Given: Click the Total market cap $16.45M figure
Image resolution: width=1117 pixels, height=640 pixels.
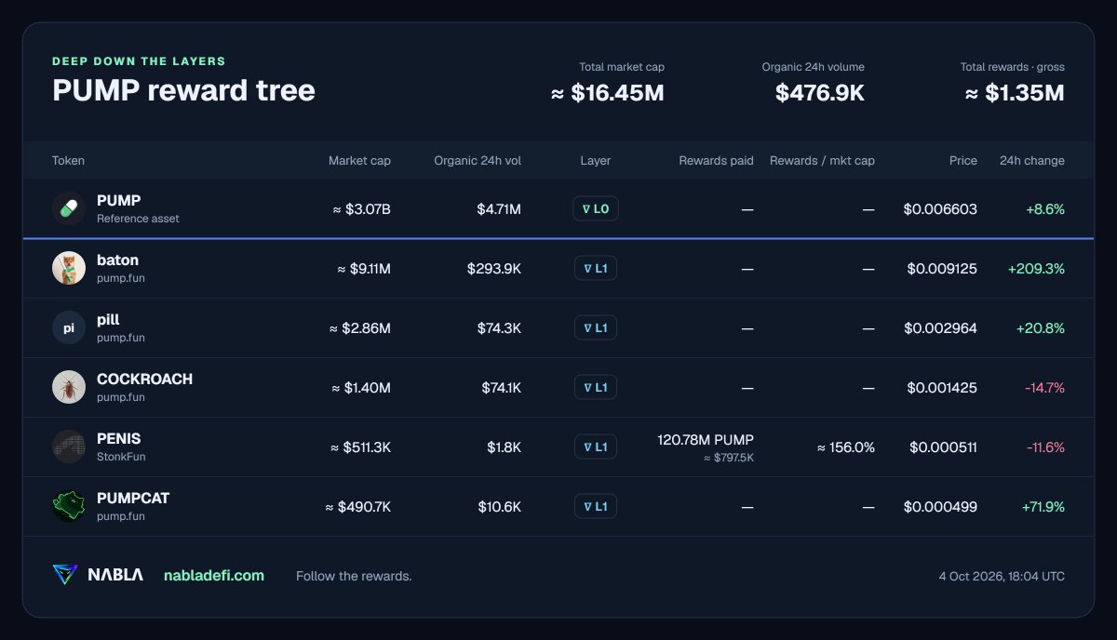Looking at the screenshot, I should coord(608,93).
